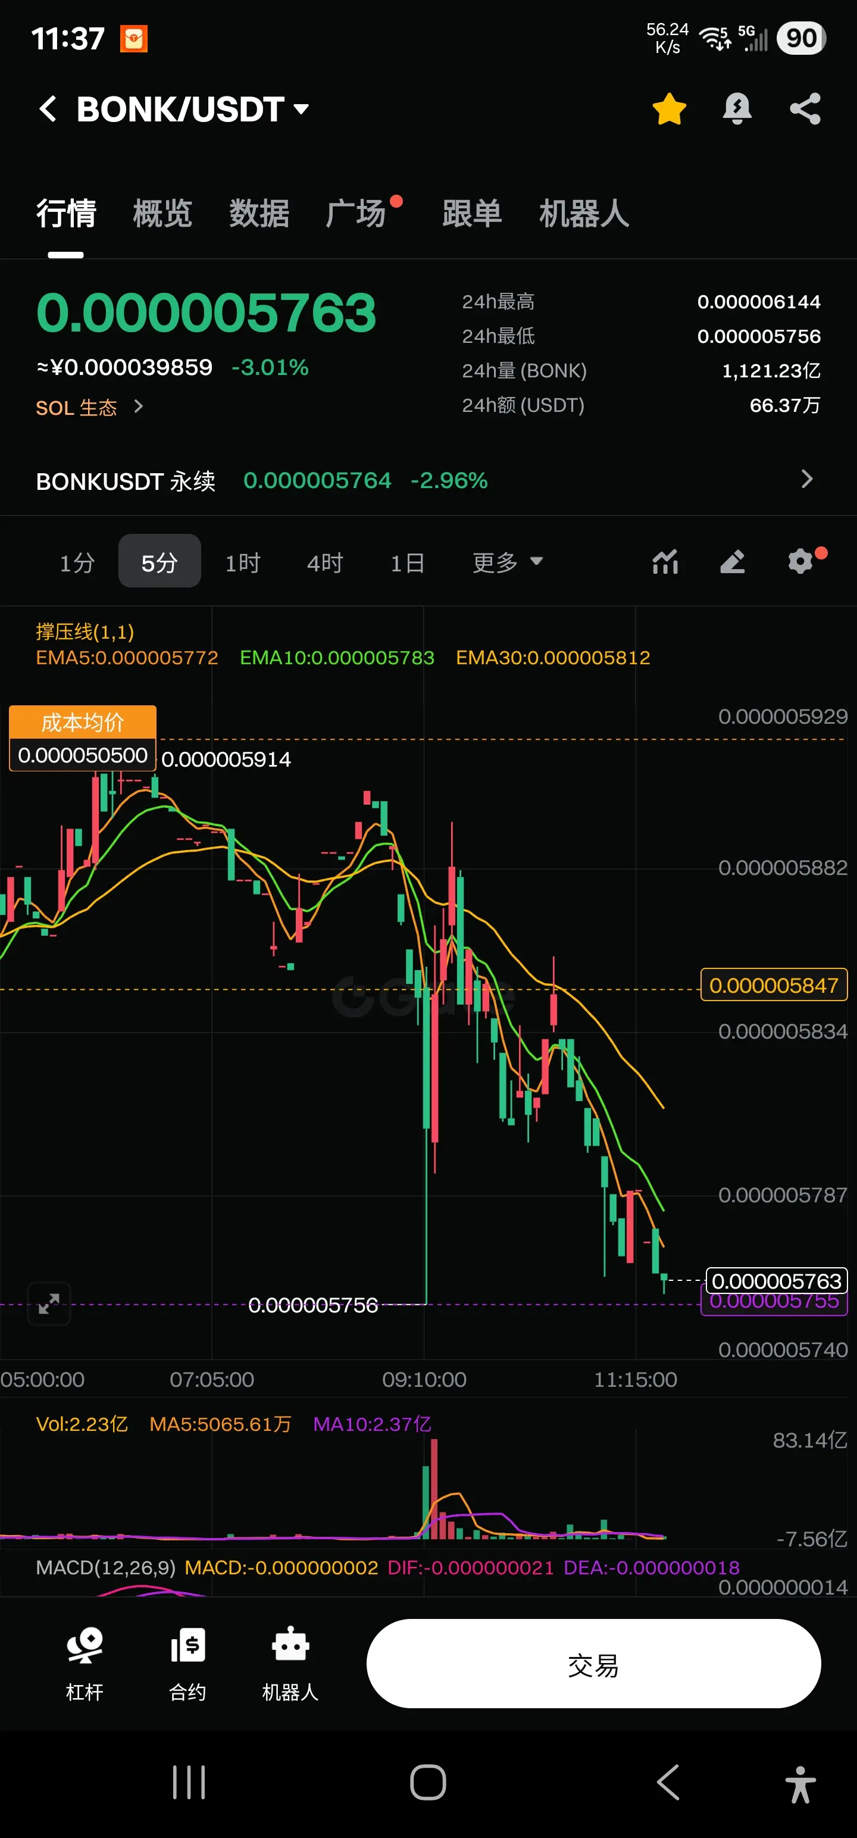Tap the 0.000005756 low price label on chart
The image size is (857, 1838).
(312, 1305)
